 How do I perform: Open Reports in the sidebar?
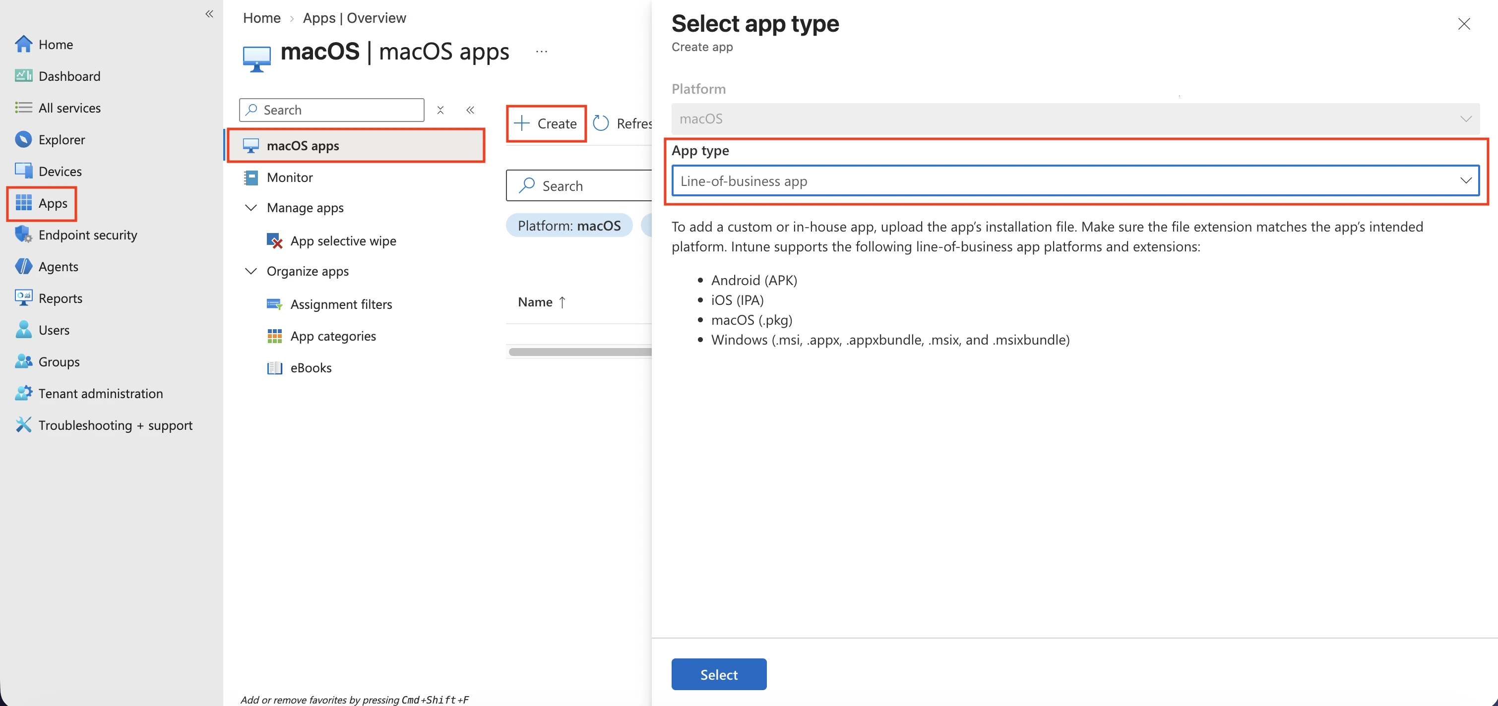(49, 297)
